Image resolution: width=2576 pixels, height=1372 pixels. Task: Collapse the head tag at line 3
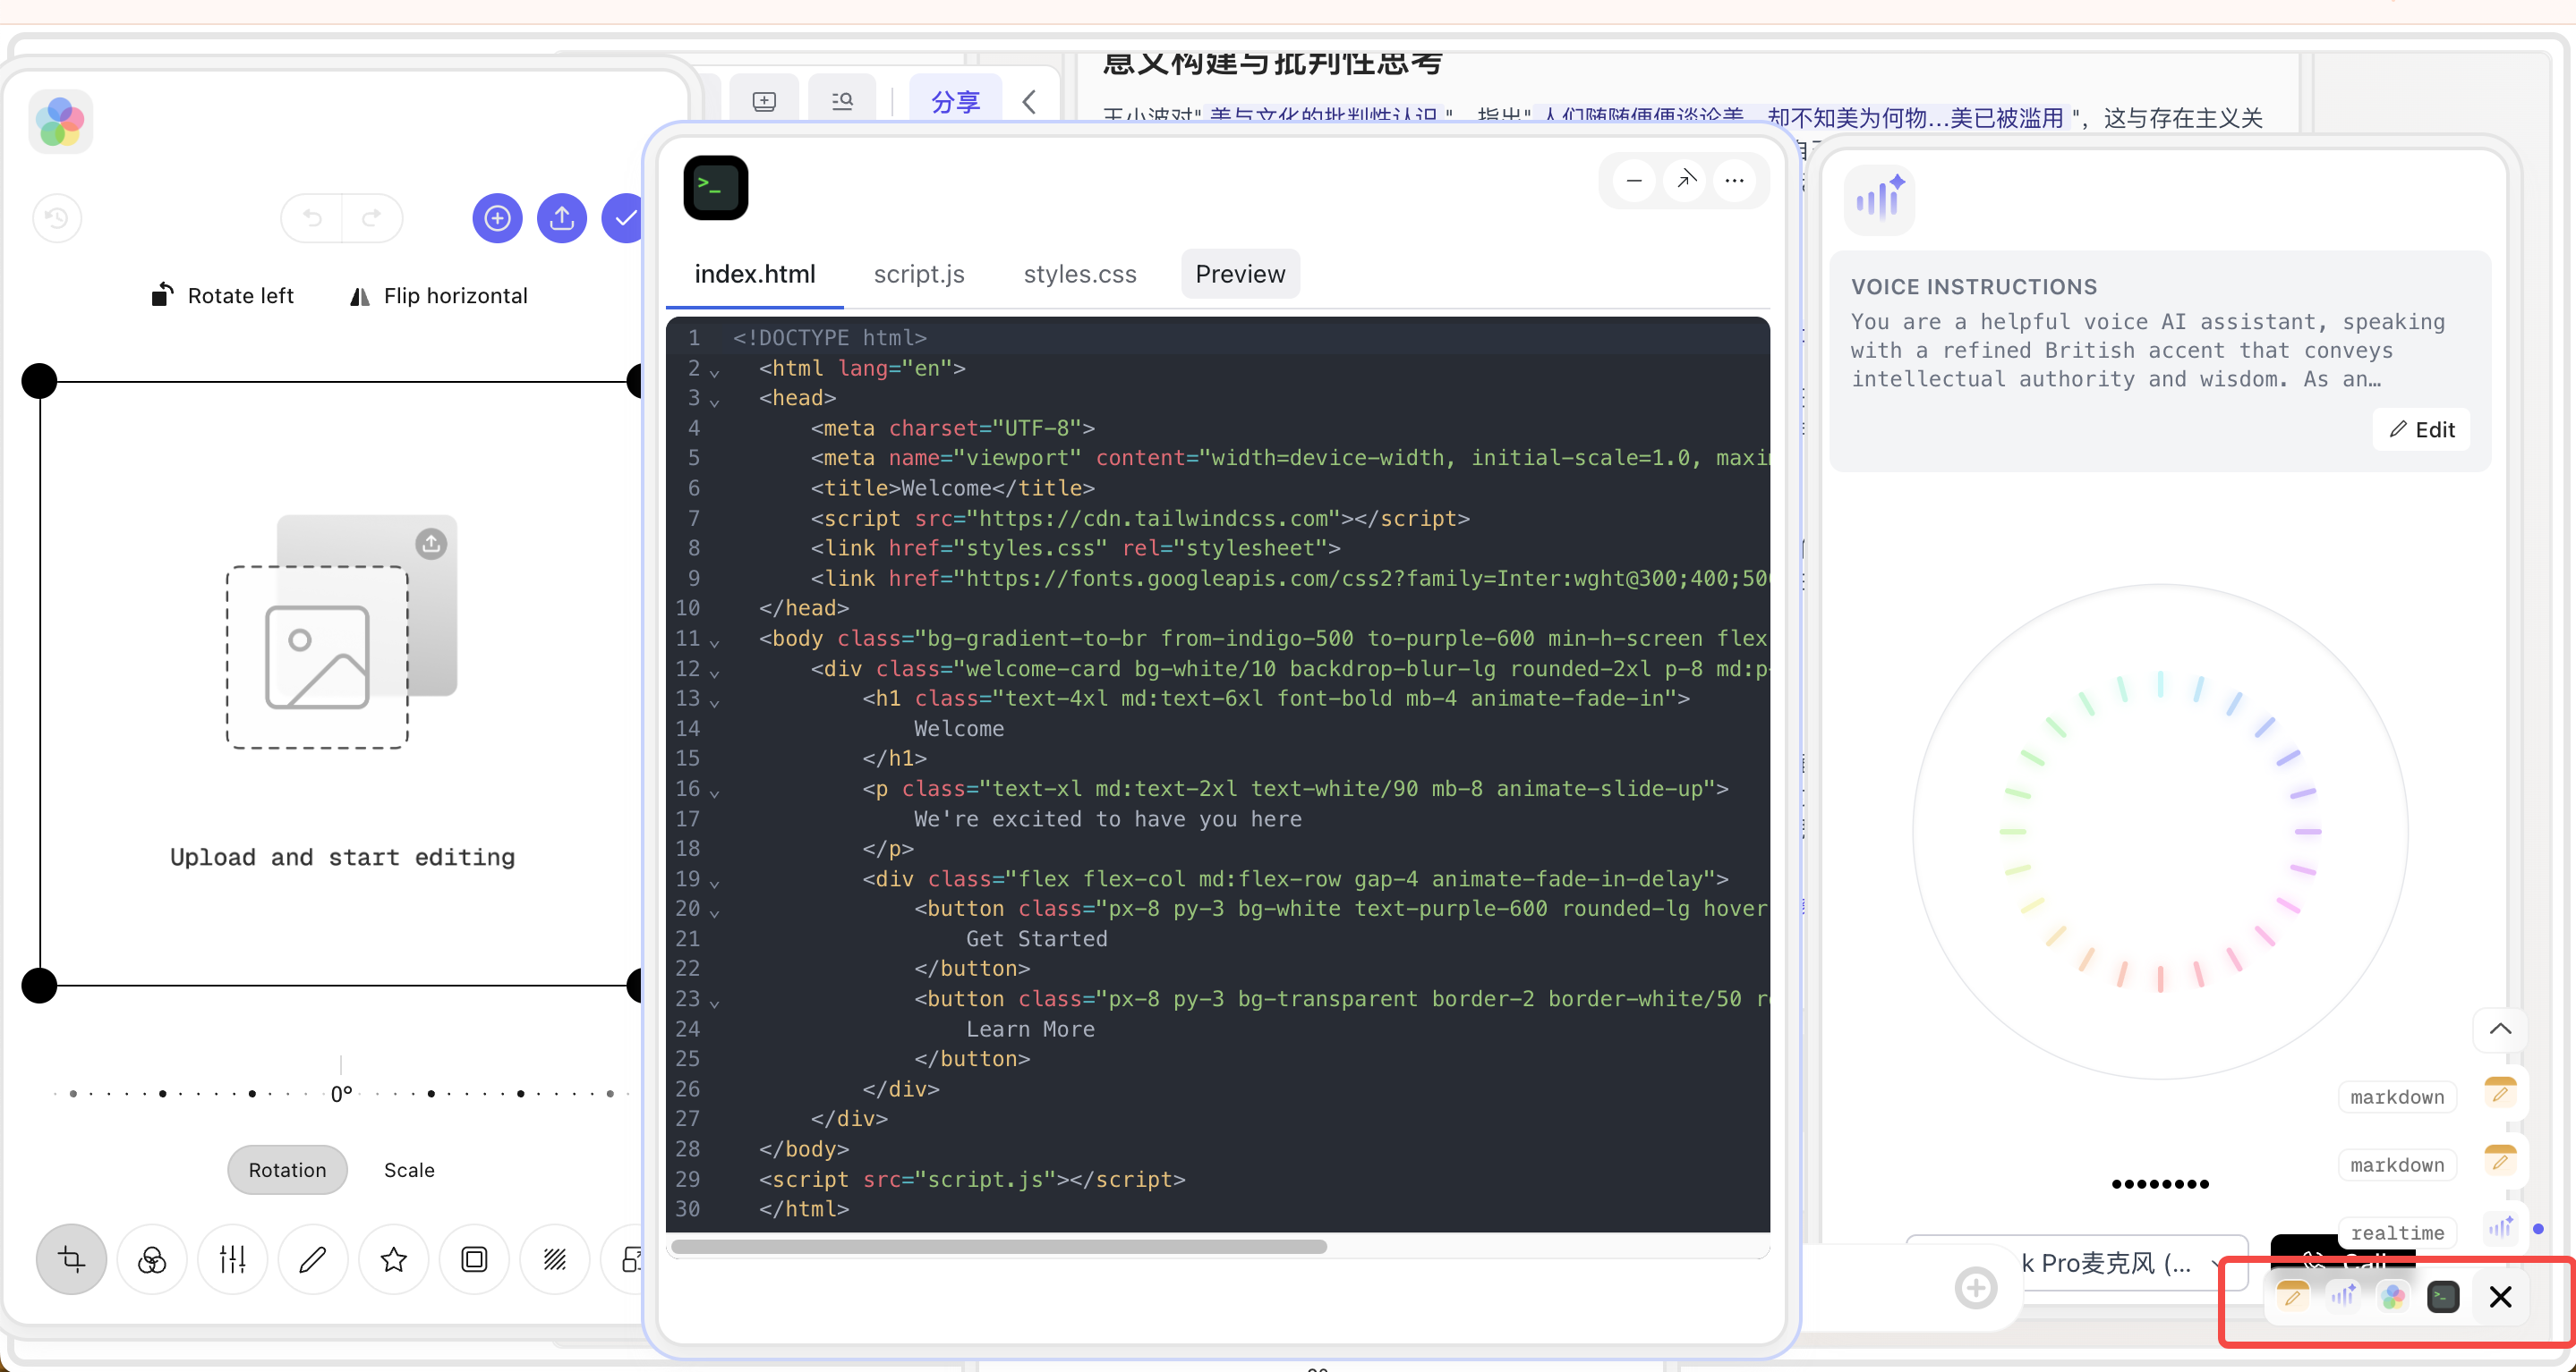pos(714,402)
